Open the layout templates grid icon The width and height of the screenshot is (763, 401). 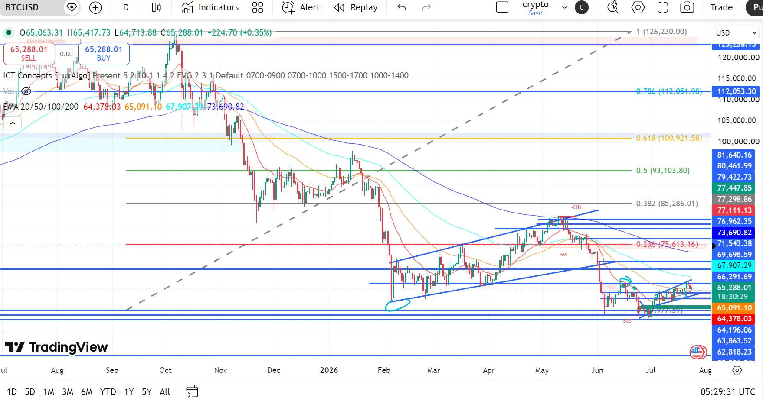[258, 7]
